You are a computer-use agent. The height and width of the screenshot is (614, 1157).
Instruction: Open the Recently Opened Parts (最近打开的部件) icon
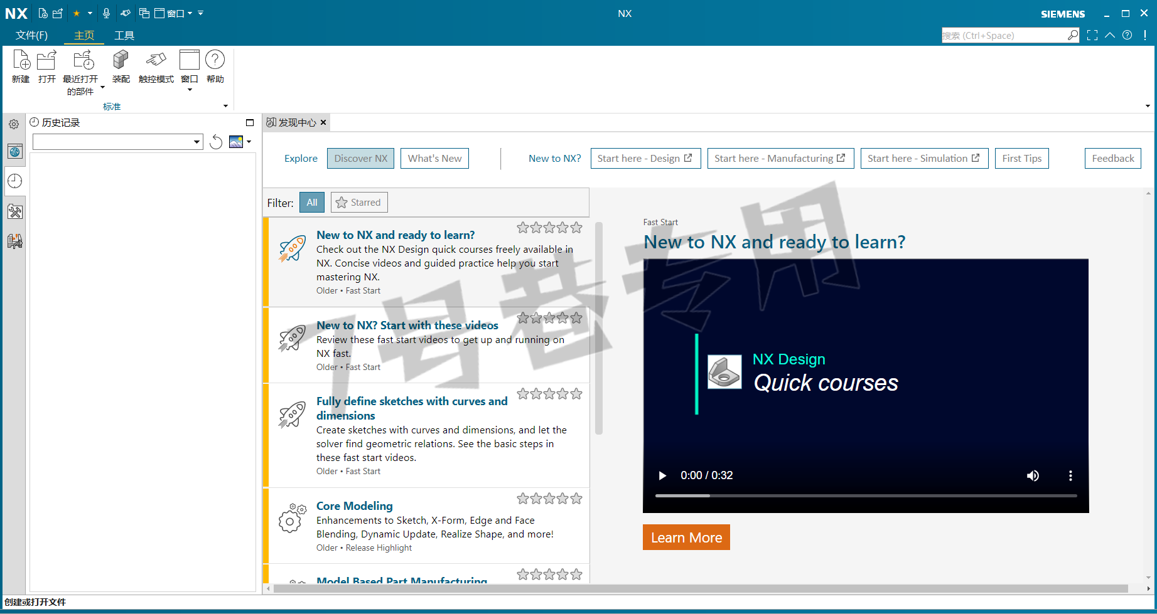(82, 61)
